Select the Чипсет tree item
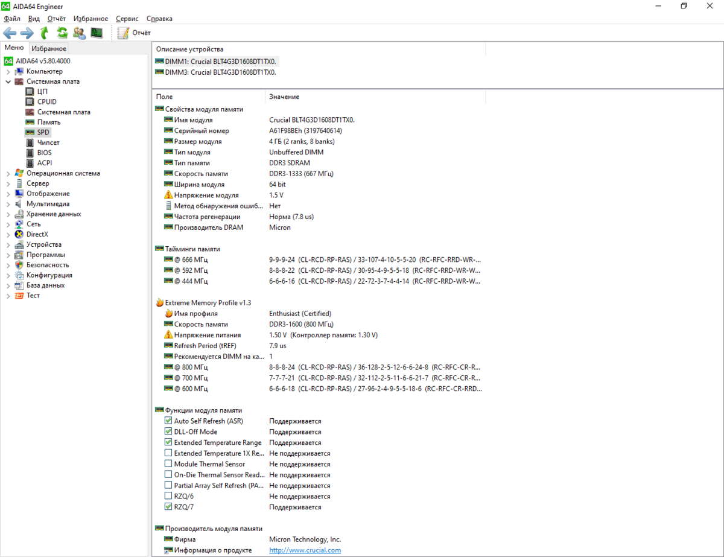The height and width of the screenshot is (557, 724). coord(48,142)
